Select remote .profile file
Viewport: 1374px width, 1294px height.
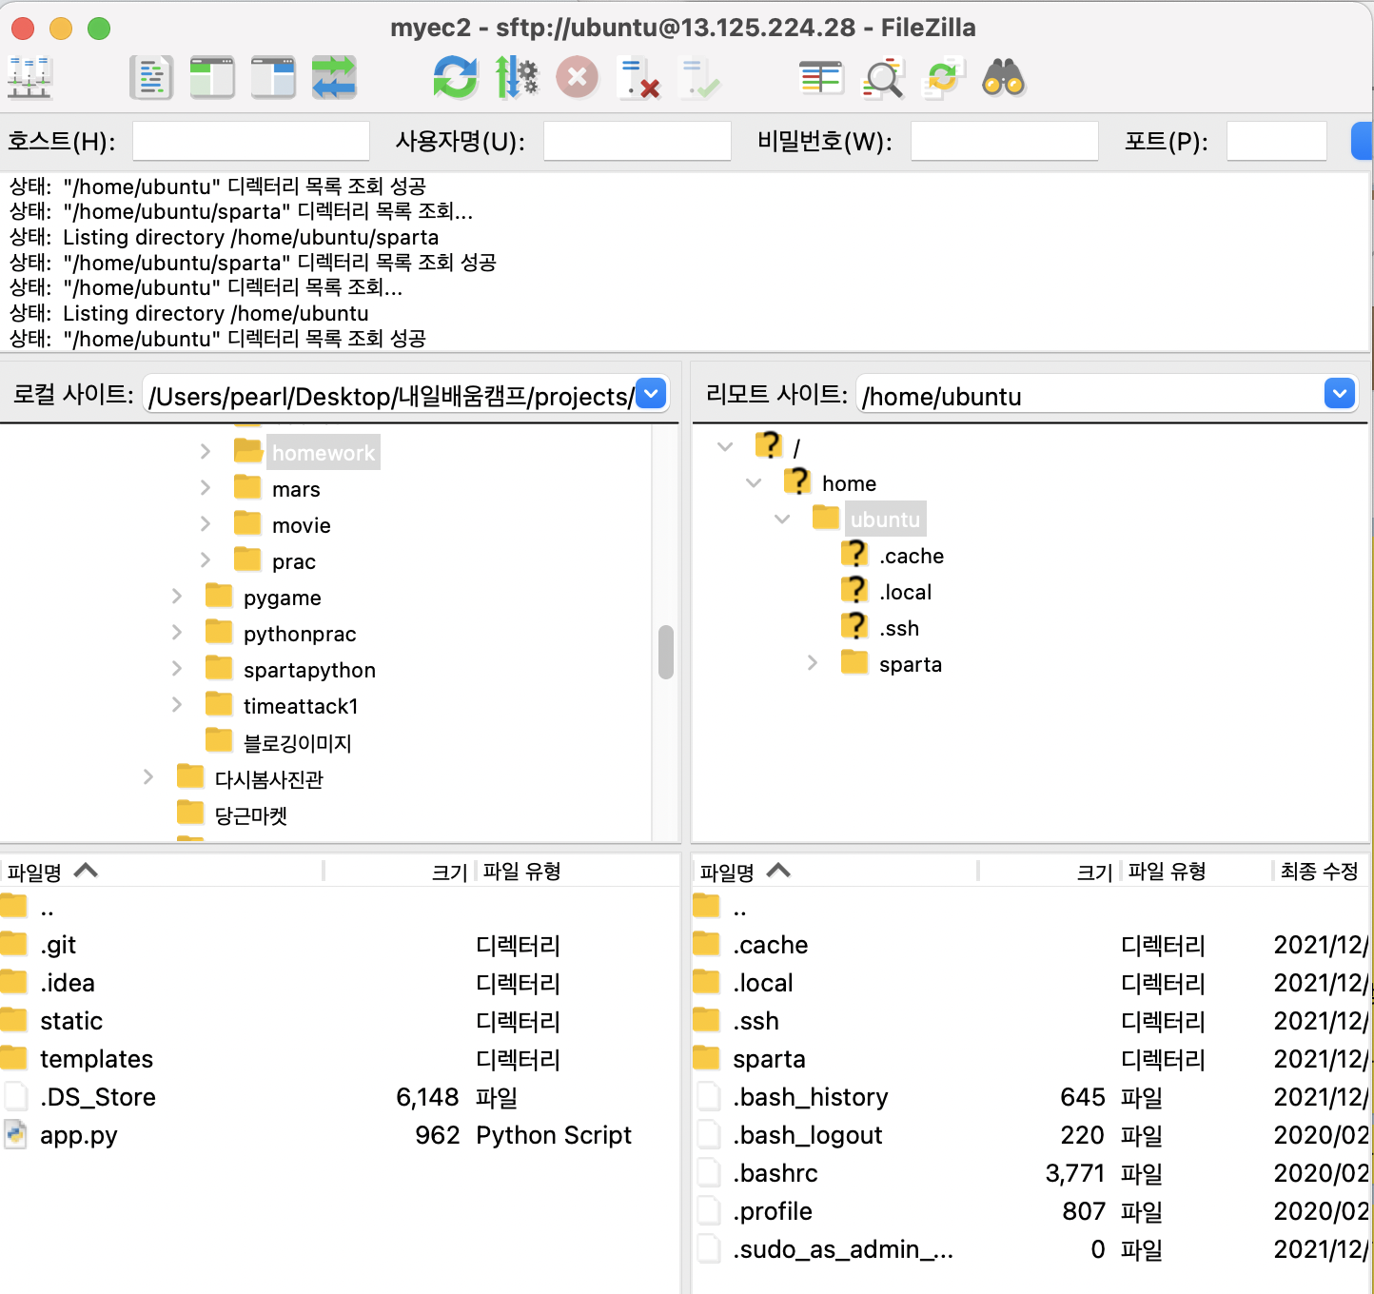click(1030, 1211)
